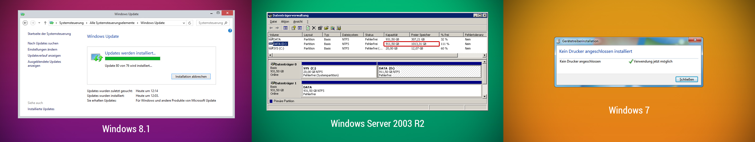Open the address bar history dropdown chevron
Screen dimensions: 755x142
click(x=184, y=23)
